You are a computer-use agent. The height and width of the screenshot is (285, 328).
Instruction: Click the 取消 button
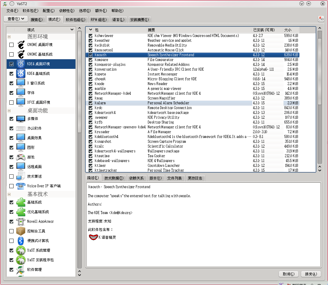tap(289, 274)
